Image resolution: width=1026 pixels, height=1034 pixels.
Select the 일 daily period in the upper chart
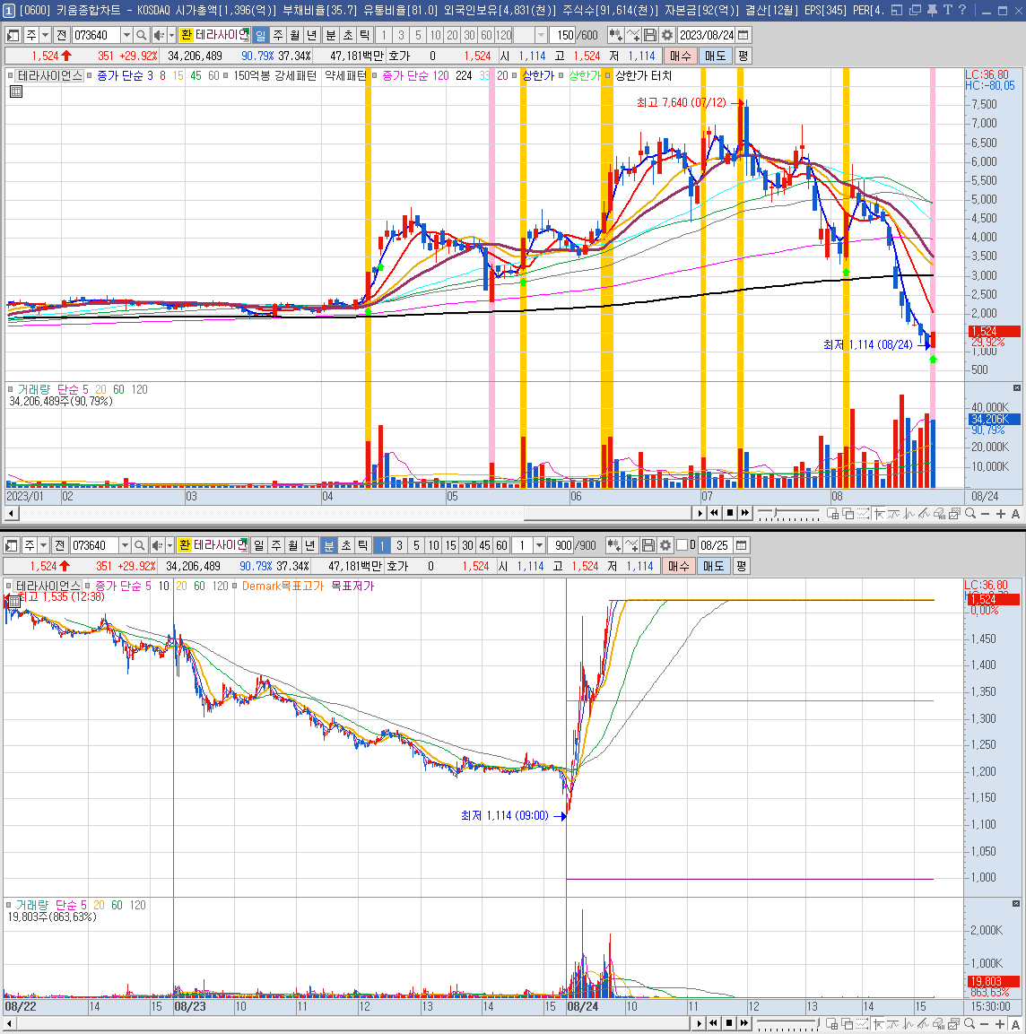(260, 35)
